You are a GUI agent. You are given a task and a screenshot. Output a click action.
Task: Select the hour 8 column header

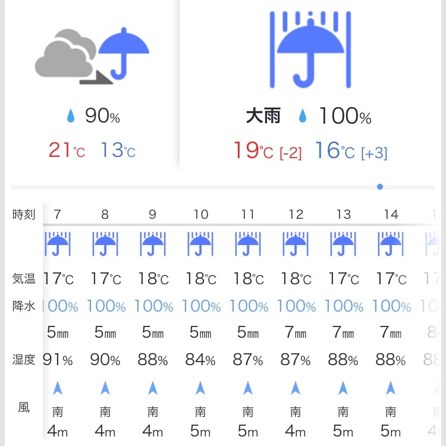click(x=105, y=214)
